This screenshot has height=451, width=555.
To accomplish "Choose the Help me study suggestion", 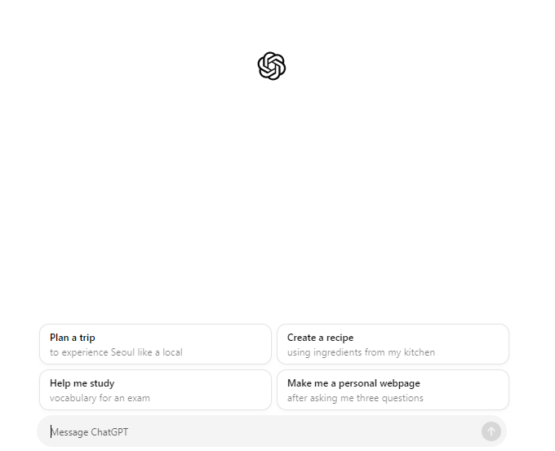I will click(x=155, y=390).
